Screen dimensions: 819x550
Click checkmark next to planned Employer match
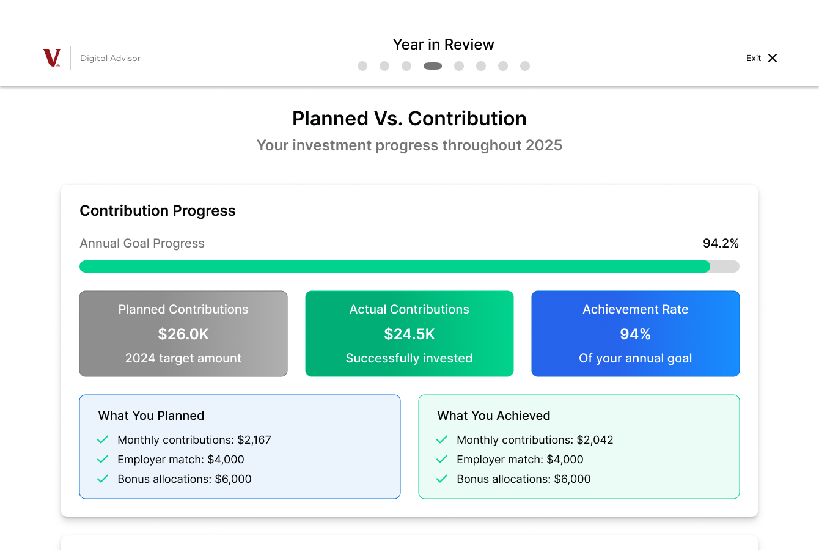pos(103,459)
